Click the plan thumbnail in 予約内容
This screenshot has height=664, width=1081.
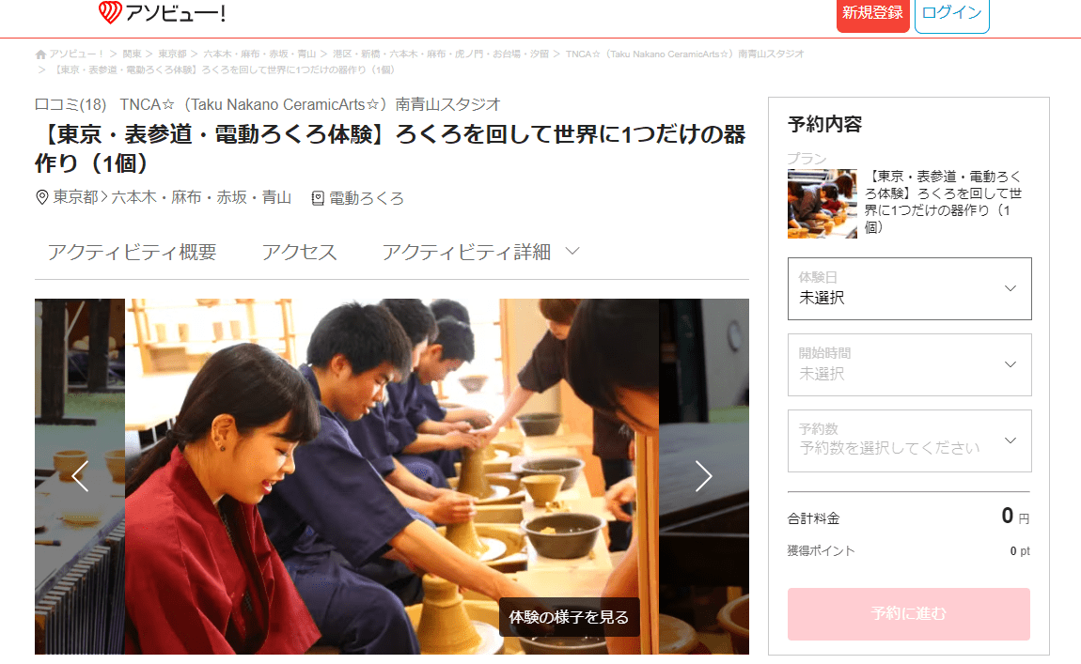(x=822, y=204)
